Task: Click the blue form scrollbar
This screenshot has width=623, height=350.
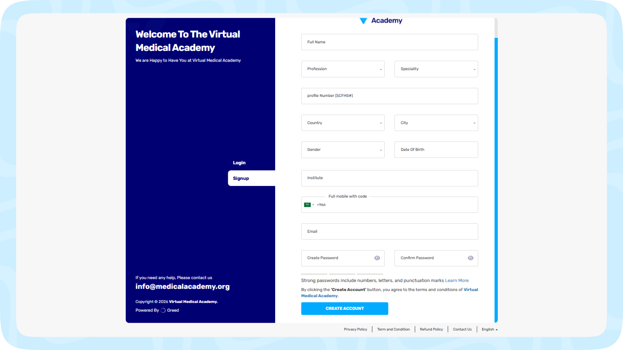Action: pos(496,180)
